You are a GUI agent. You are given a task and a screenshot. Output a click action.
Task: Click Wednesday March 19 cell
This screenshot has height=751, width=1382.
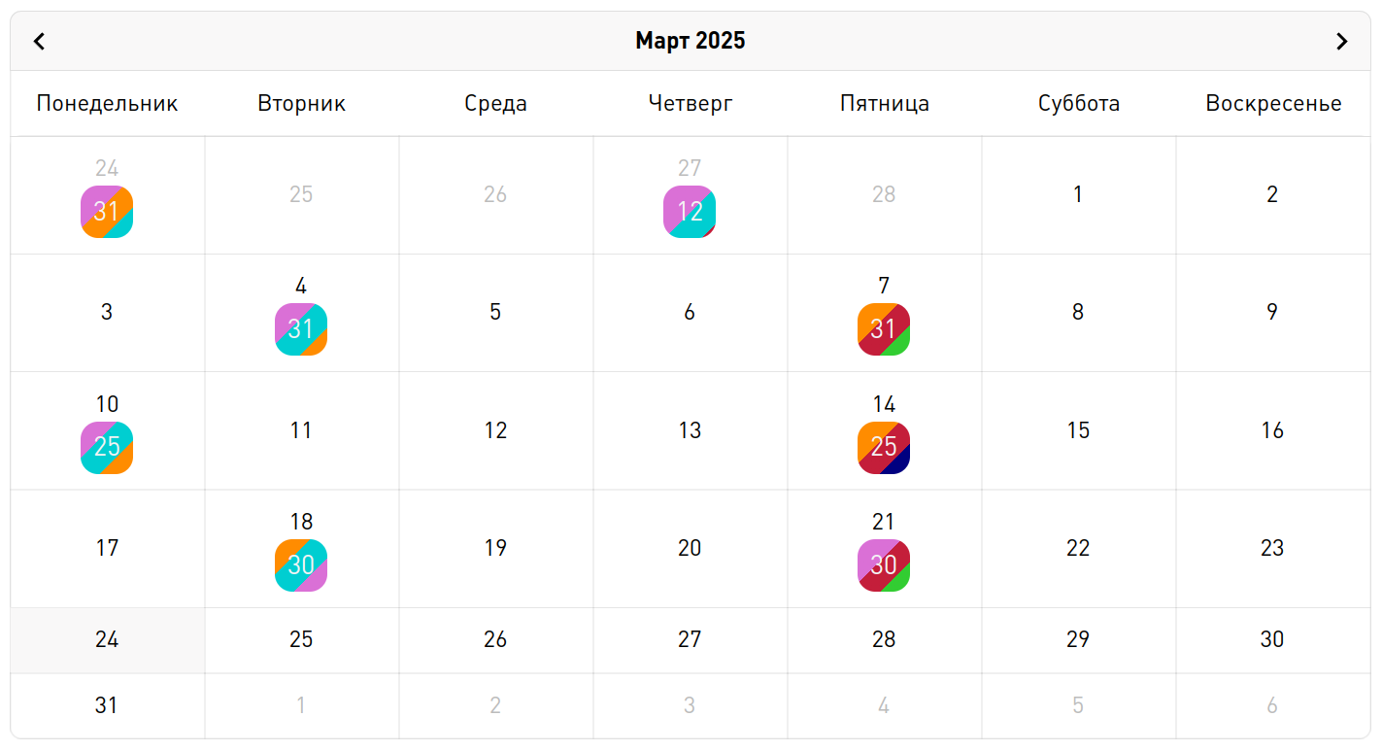coord(495,548)
